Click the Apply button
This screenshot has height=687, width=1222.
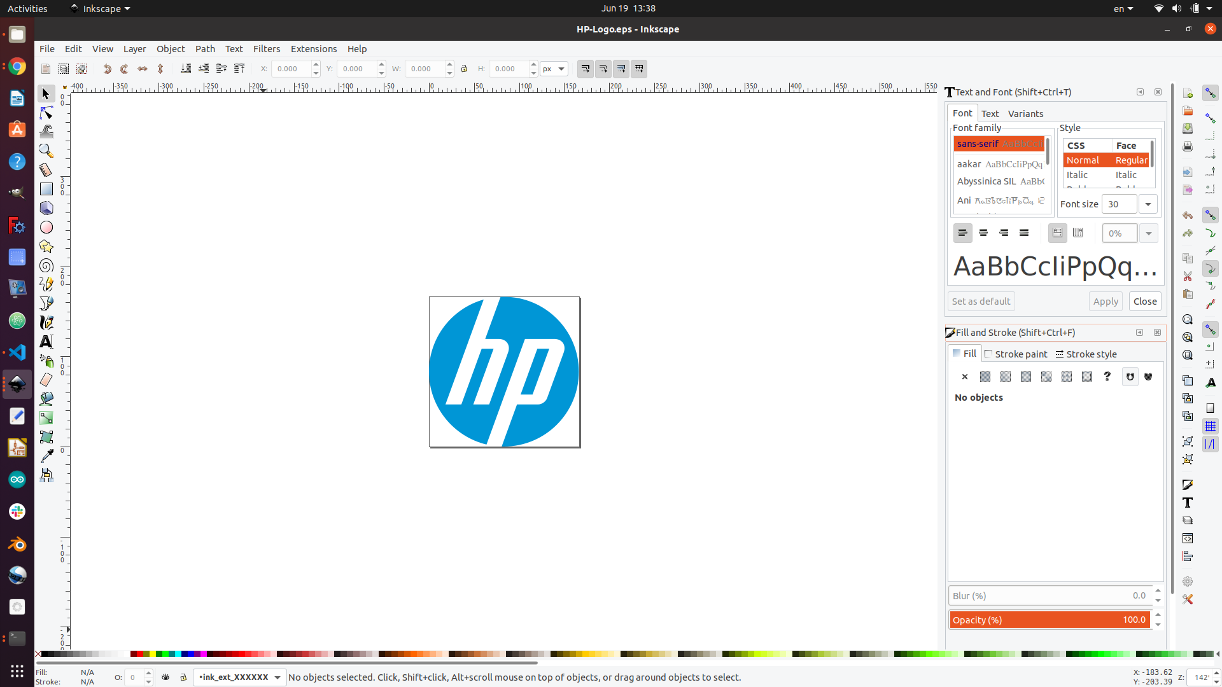[x=1106, y=302]
